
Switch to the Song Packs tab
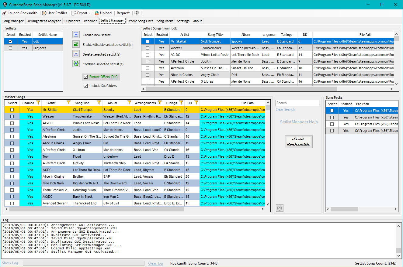165,21
